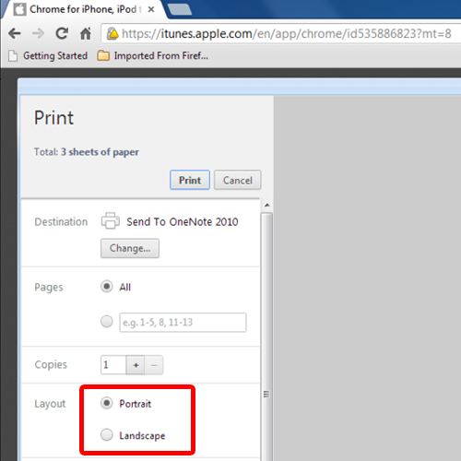Click the Print button
This screenshot has width=461, height=461.
point(190,180)
